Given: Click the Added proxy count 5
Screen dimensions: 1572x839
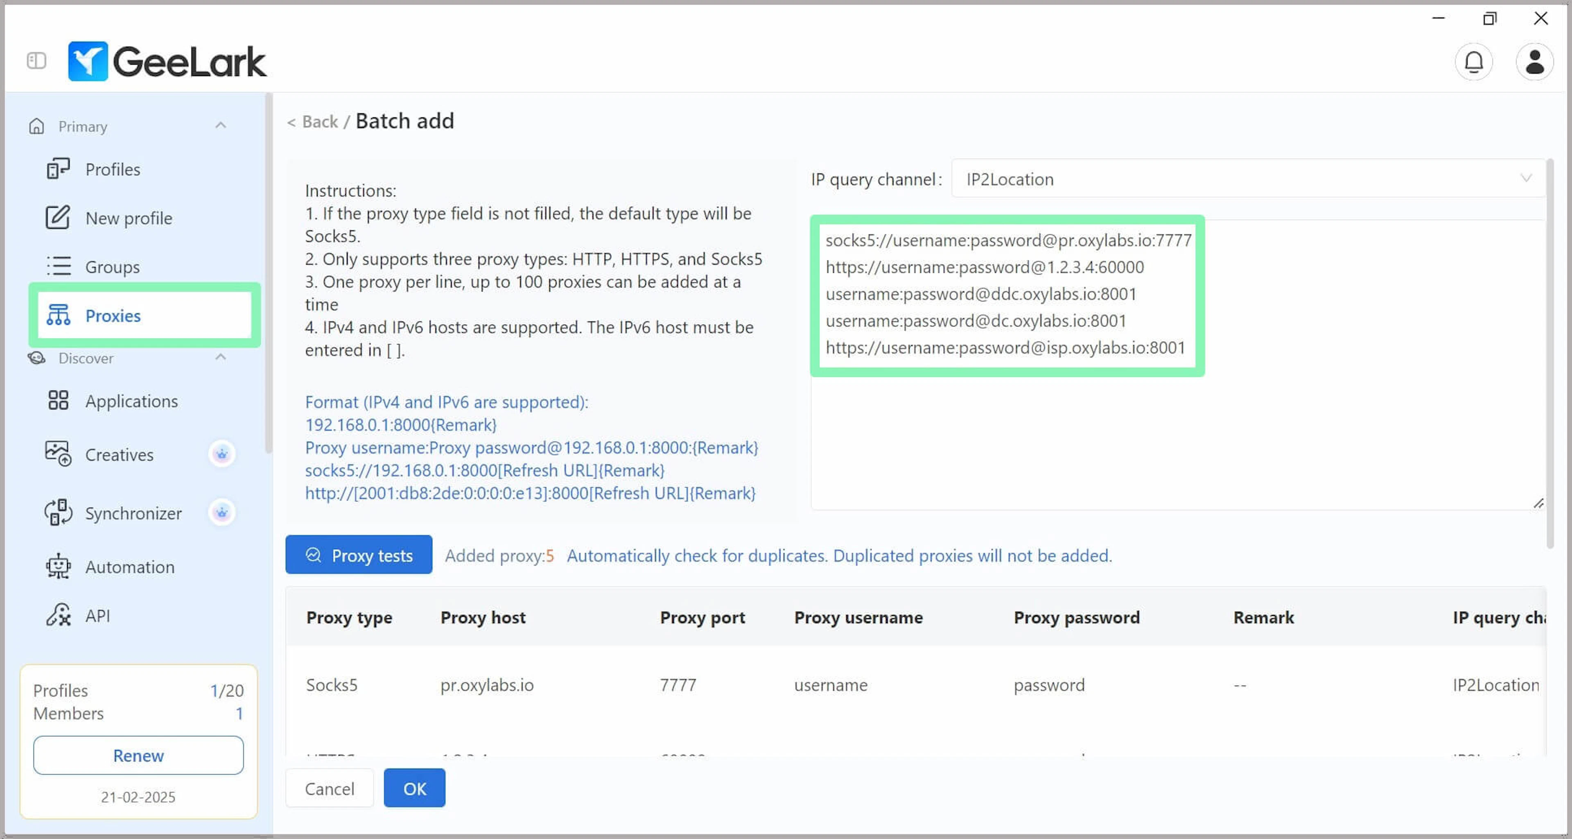Looking at the screenshot, I should click(550, 556).
